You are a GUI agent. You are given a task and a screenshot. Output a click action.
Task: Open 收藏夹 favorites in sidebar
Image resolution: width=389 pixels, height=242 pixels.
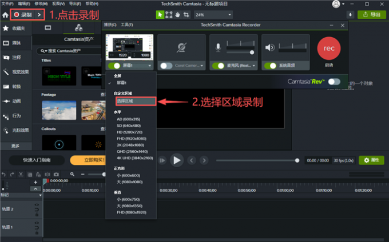16,28
